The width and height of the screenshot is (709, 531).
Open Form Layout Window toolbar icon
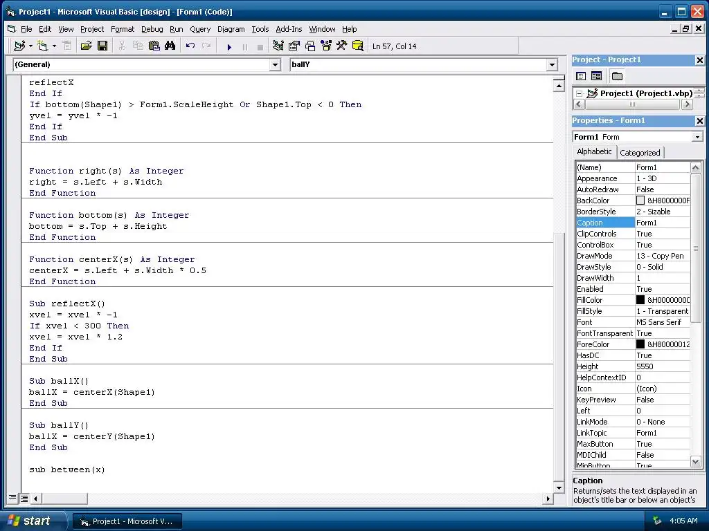point(310,46)
